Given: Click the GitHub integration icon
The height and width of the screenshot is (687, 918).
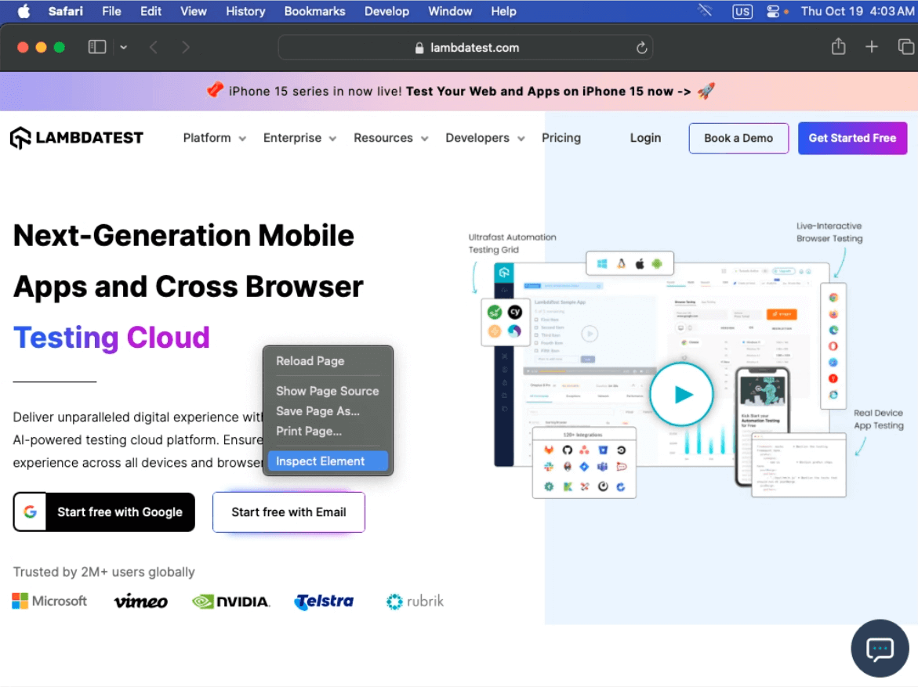Looking at the screenshot, I should pyautogui.click(x=568, y=450).
